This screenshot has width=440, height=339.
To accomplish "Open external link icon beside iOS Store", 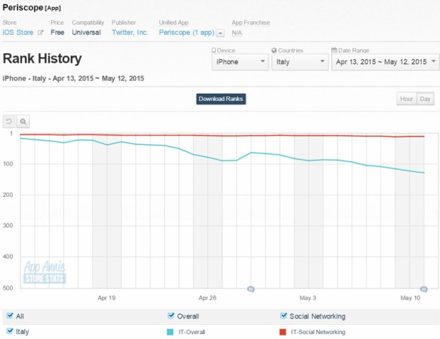I will pos(41,33).
